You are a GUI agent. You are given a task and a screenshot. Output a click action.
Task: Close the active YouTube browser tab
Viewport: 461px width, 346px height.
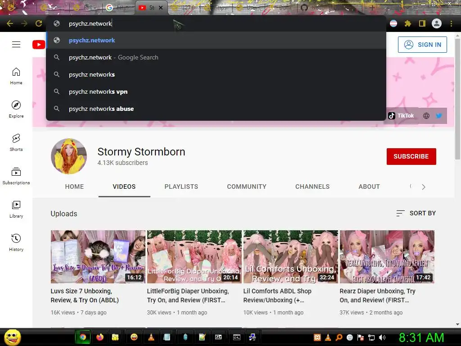[161, 8]
